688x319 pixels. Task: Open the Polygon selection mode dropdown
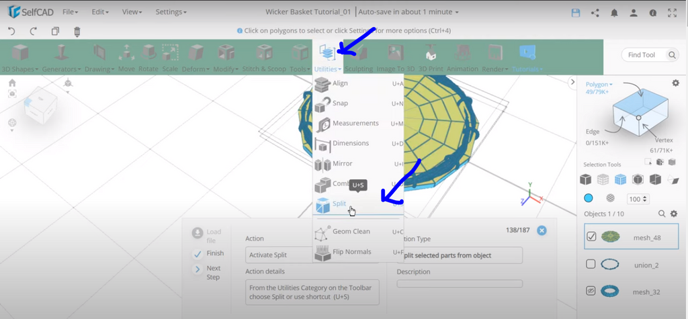pyautogui.click(x=599, y=84)
